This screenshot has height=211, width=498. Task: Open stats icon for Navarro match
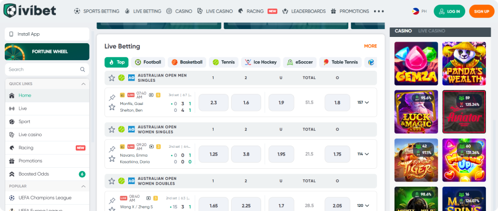pos(122,146)
